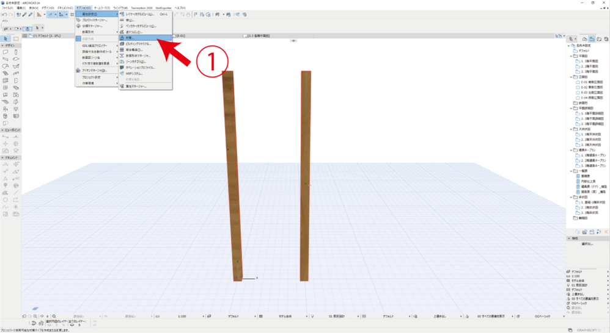Collapse the 立面図 folder in Navigator
Viewport: 610px width, 333px height.
571,77
